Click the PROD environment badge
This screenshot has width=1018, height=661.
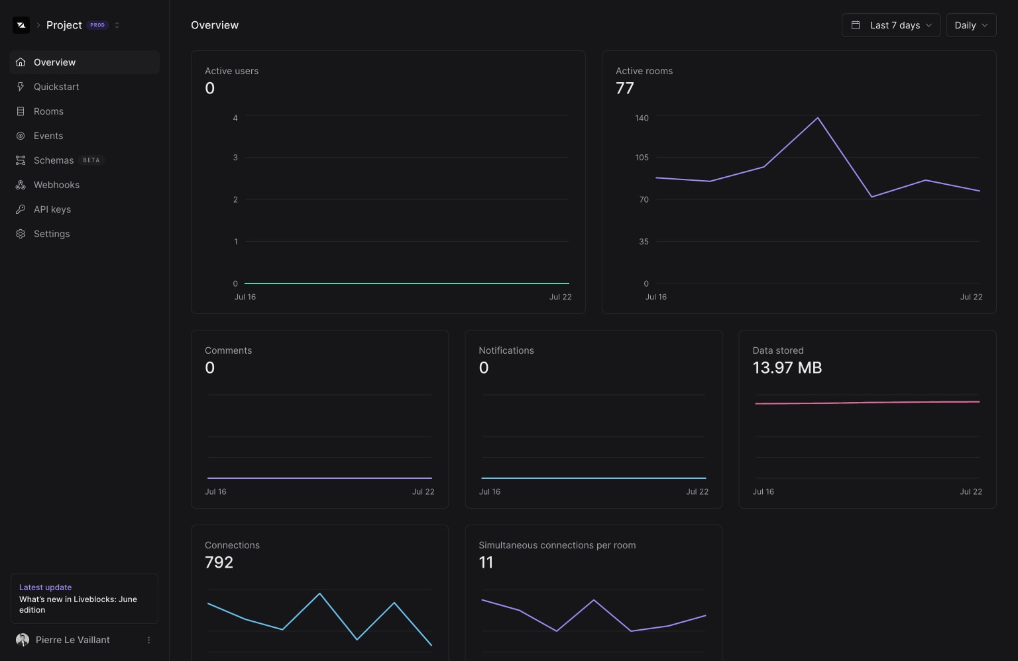97,25
